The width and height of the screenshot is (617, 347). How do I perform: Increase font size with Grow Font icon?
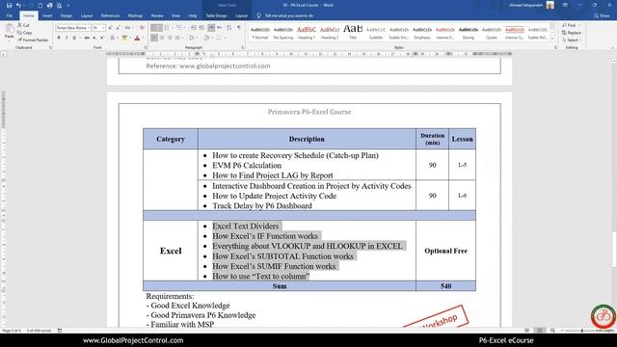click(110, 28)
